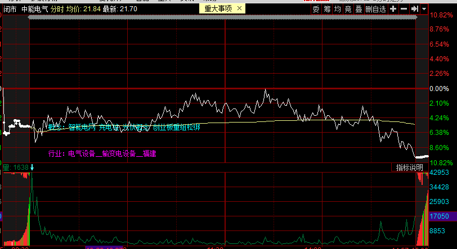Click the 量: 1638 volume readout
The width and height of the screenshot is (457, 249).
(x=15, y=167)
